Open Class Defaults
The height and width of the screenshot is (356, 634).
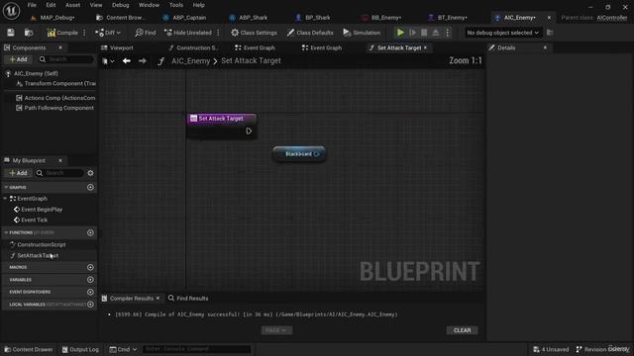coord(310,33)
